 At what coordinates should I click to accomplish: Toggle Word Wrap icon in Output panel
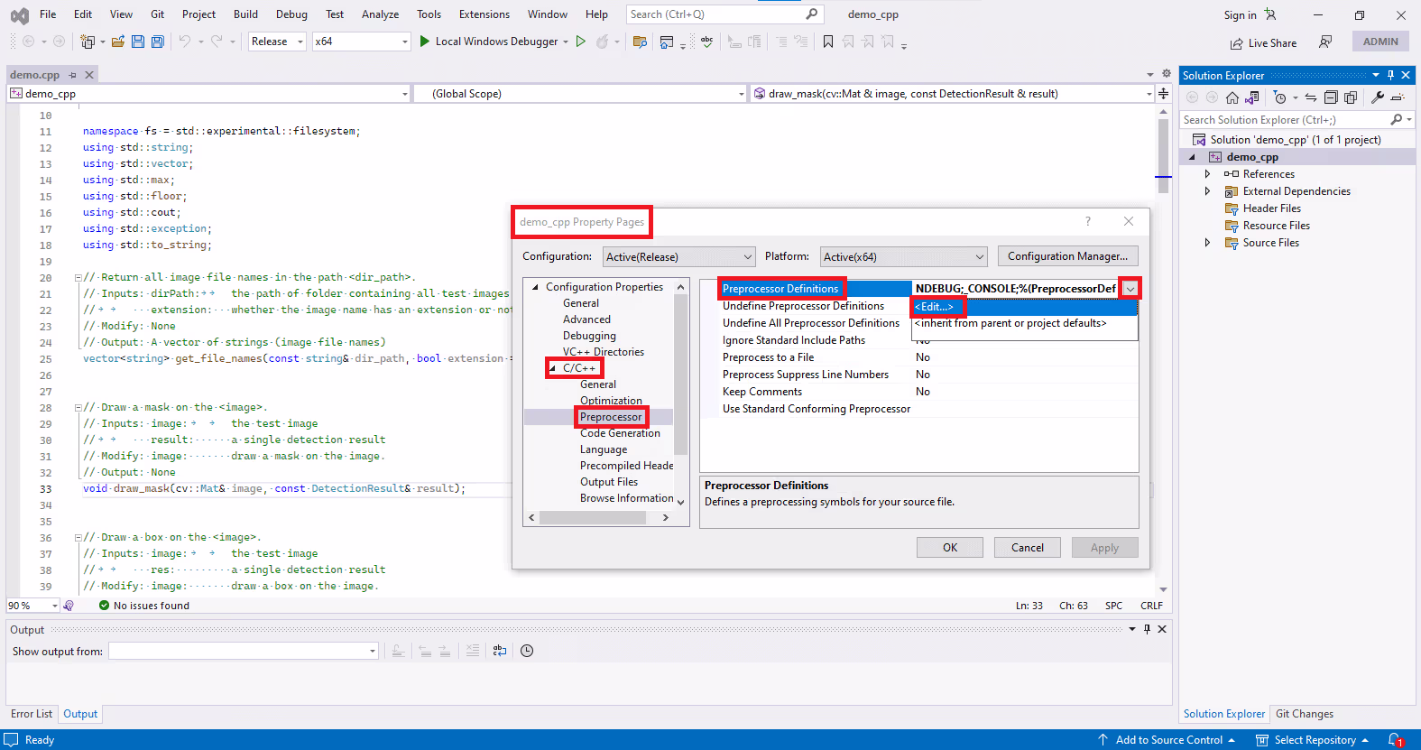(x=500, y=651)
